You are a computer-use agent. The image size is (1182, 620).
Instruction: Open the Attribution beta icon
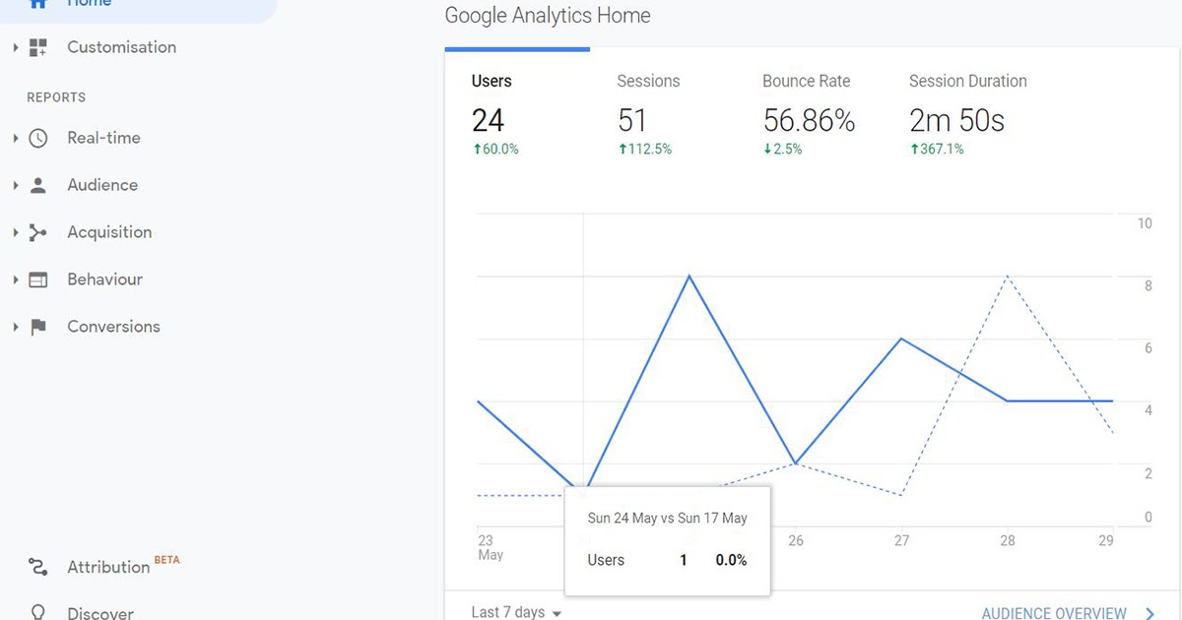click(x=36, y=567)
